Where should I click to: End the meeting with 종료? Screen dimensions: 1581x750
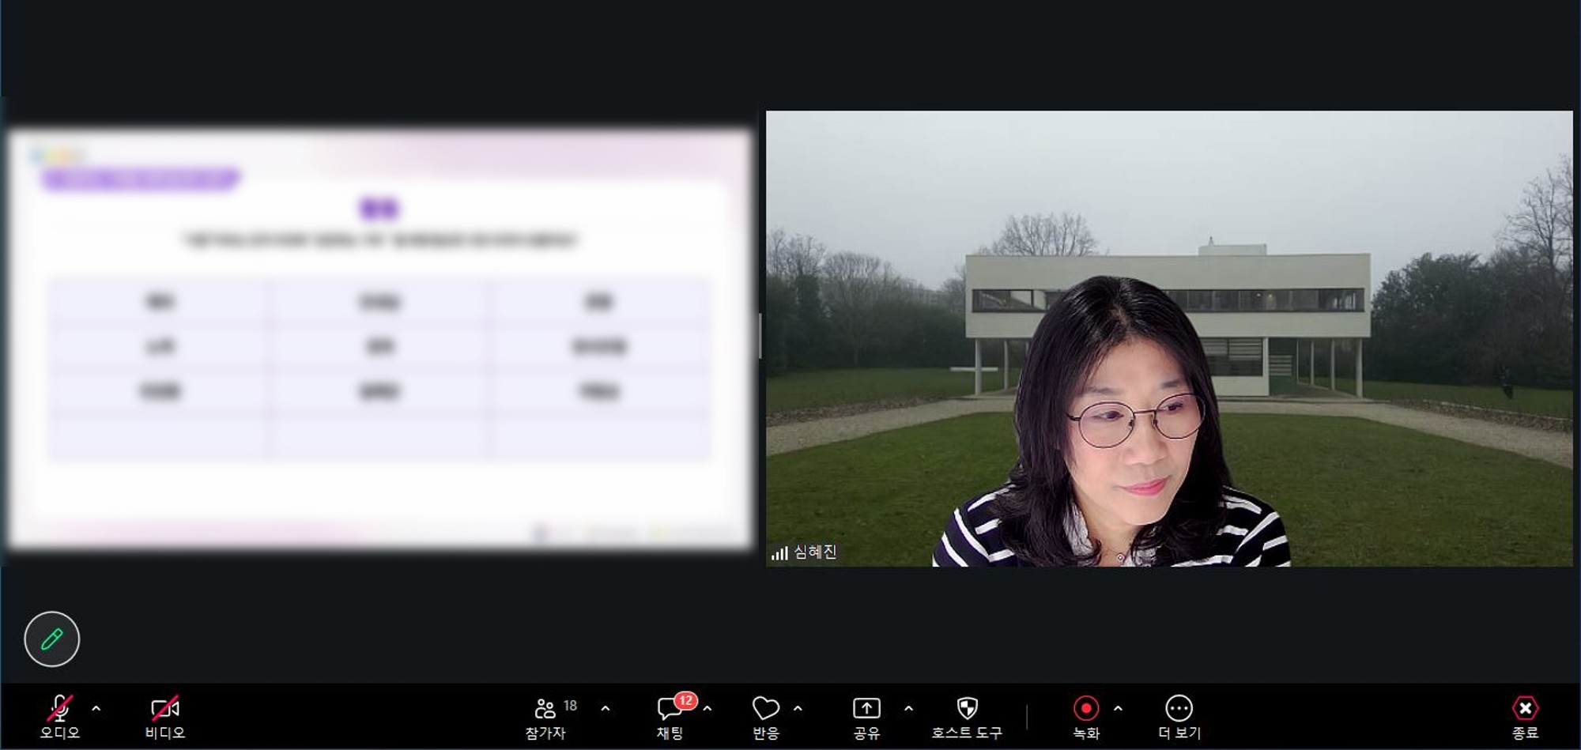[1525, 716]
